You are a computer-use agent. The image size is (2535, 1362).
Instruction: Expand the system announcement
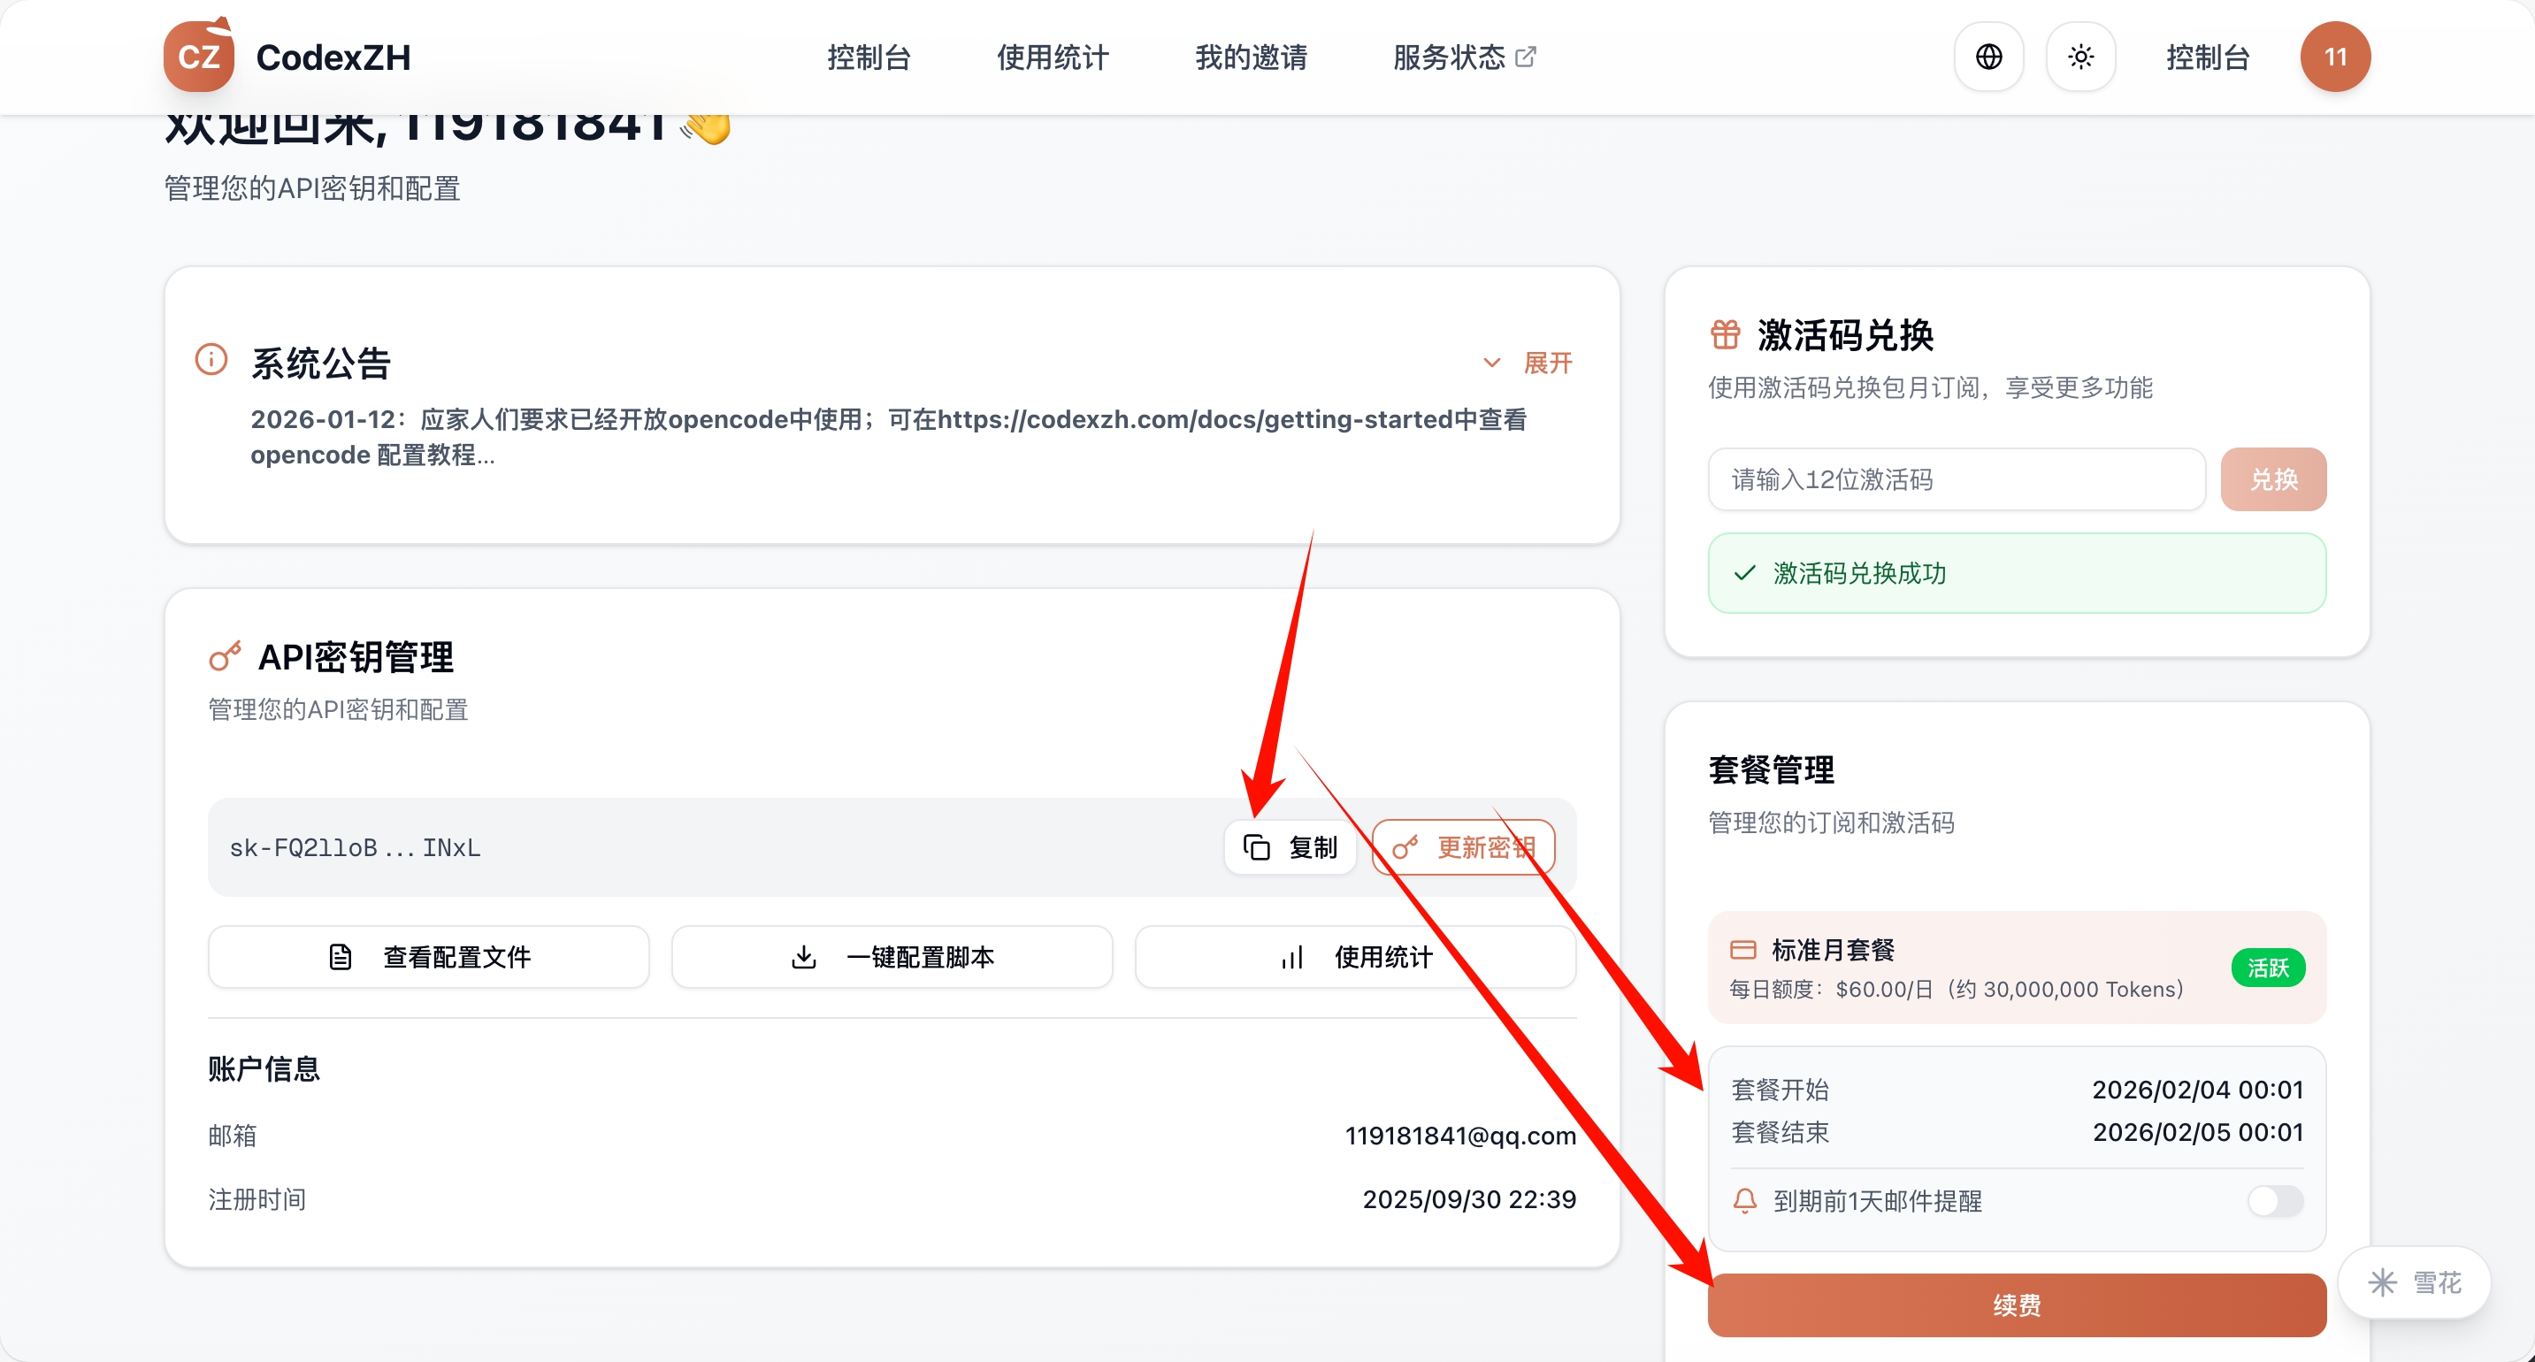(1547, 363)
